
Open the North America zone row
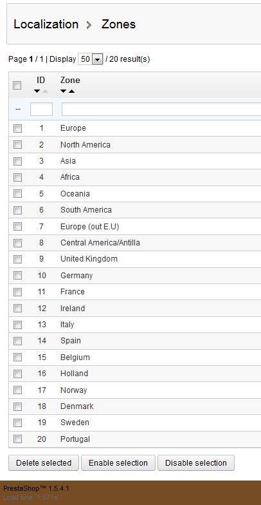(x=135, y=145)
